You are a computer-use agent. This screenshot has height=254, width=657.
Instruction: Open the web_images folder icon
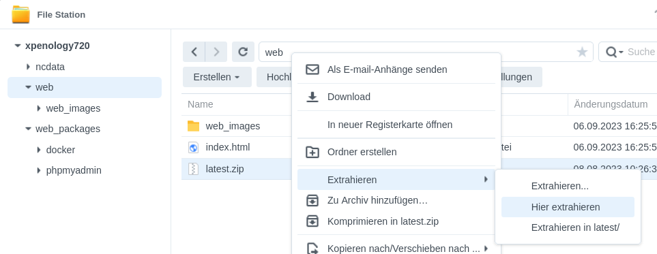(193, 125)
